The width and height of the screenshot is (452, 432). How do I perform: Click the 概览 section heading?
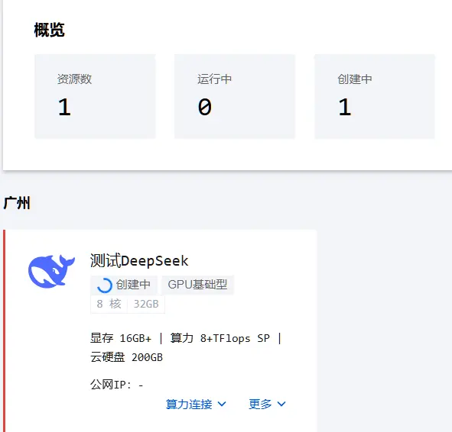pos(49,30)
